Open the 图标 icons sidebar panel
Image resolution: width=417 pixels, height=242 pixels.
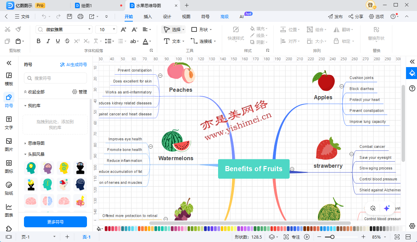[x=9, y=166]
